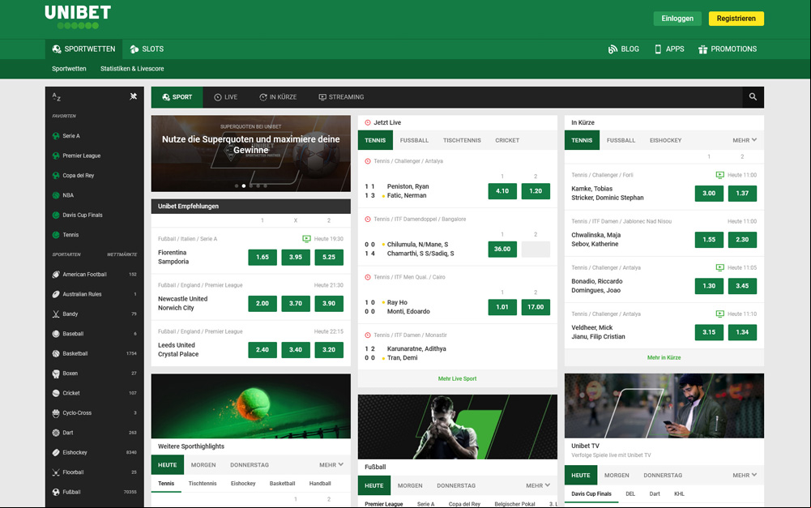Switch to the IN KÜRZE top tab
This screenshot has height=508, width=811.
point(278,97)
